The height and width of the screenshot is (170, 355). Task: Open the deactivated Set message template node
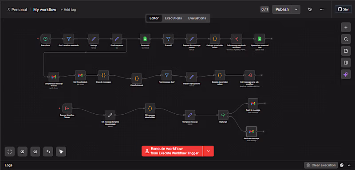tap(110, 115)
